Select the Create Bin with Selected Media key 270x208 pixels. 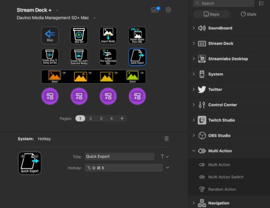click(x=79, y=57)
